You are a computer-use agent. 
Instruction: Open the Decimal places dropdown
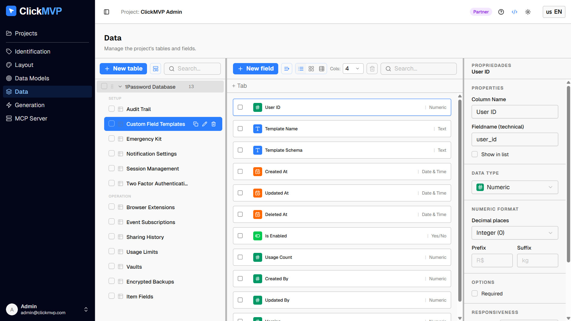(515, 233)
